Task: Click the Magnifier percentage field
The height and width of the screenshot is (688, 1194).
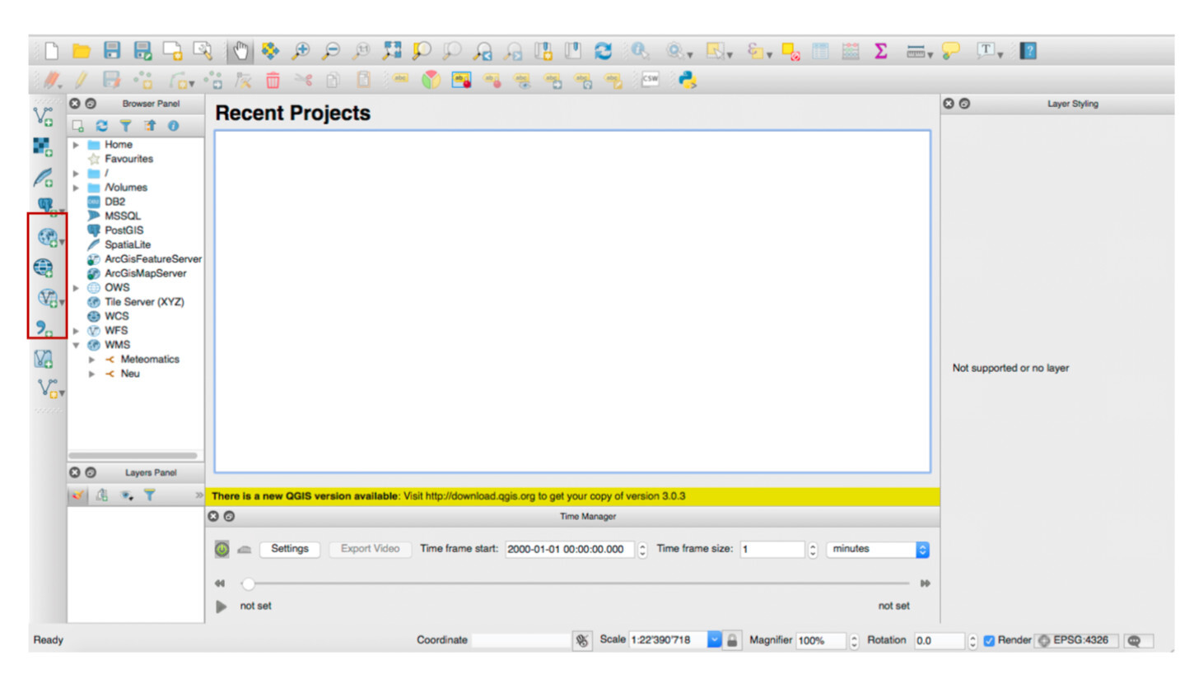Action: (x=821, y=640)
